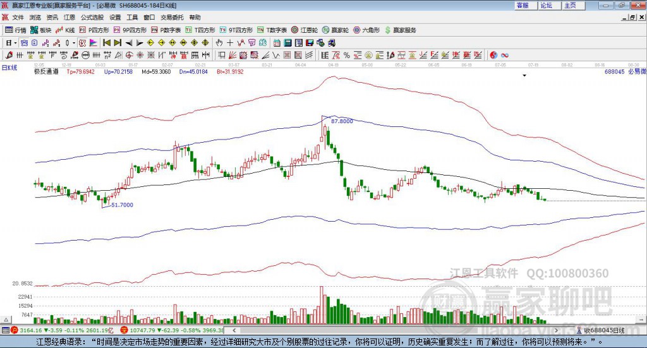Open the 浏览 menu
This screenshot has height=348, width=647.
35,17
